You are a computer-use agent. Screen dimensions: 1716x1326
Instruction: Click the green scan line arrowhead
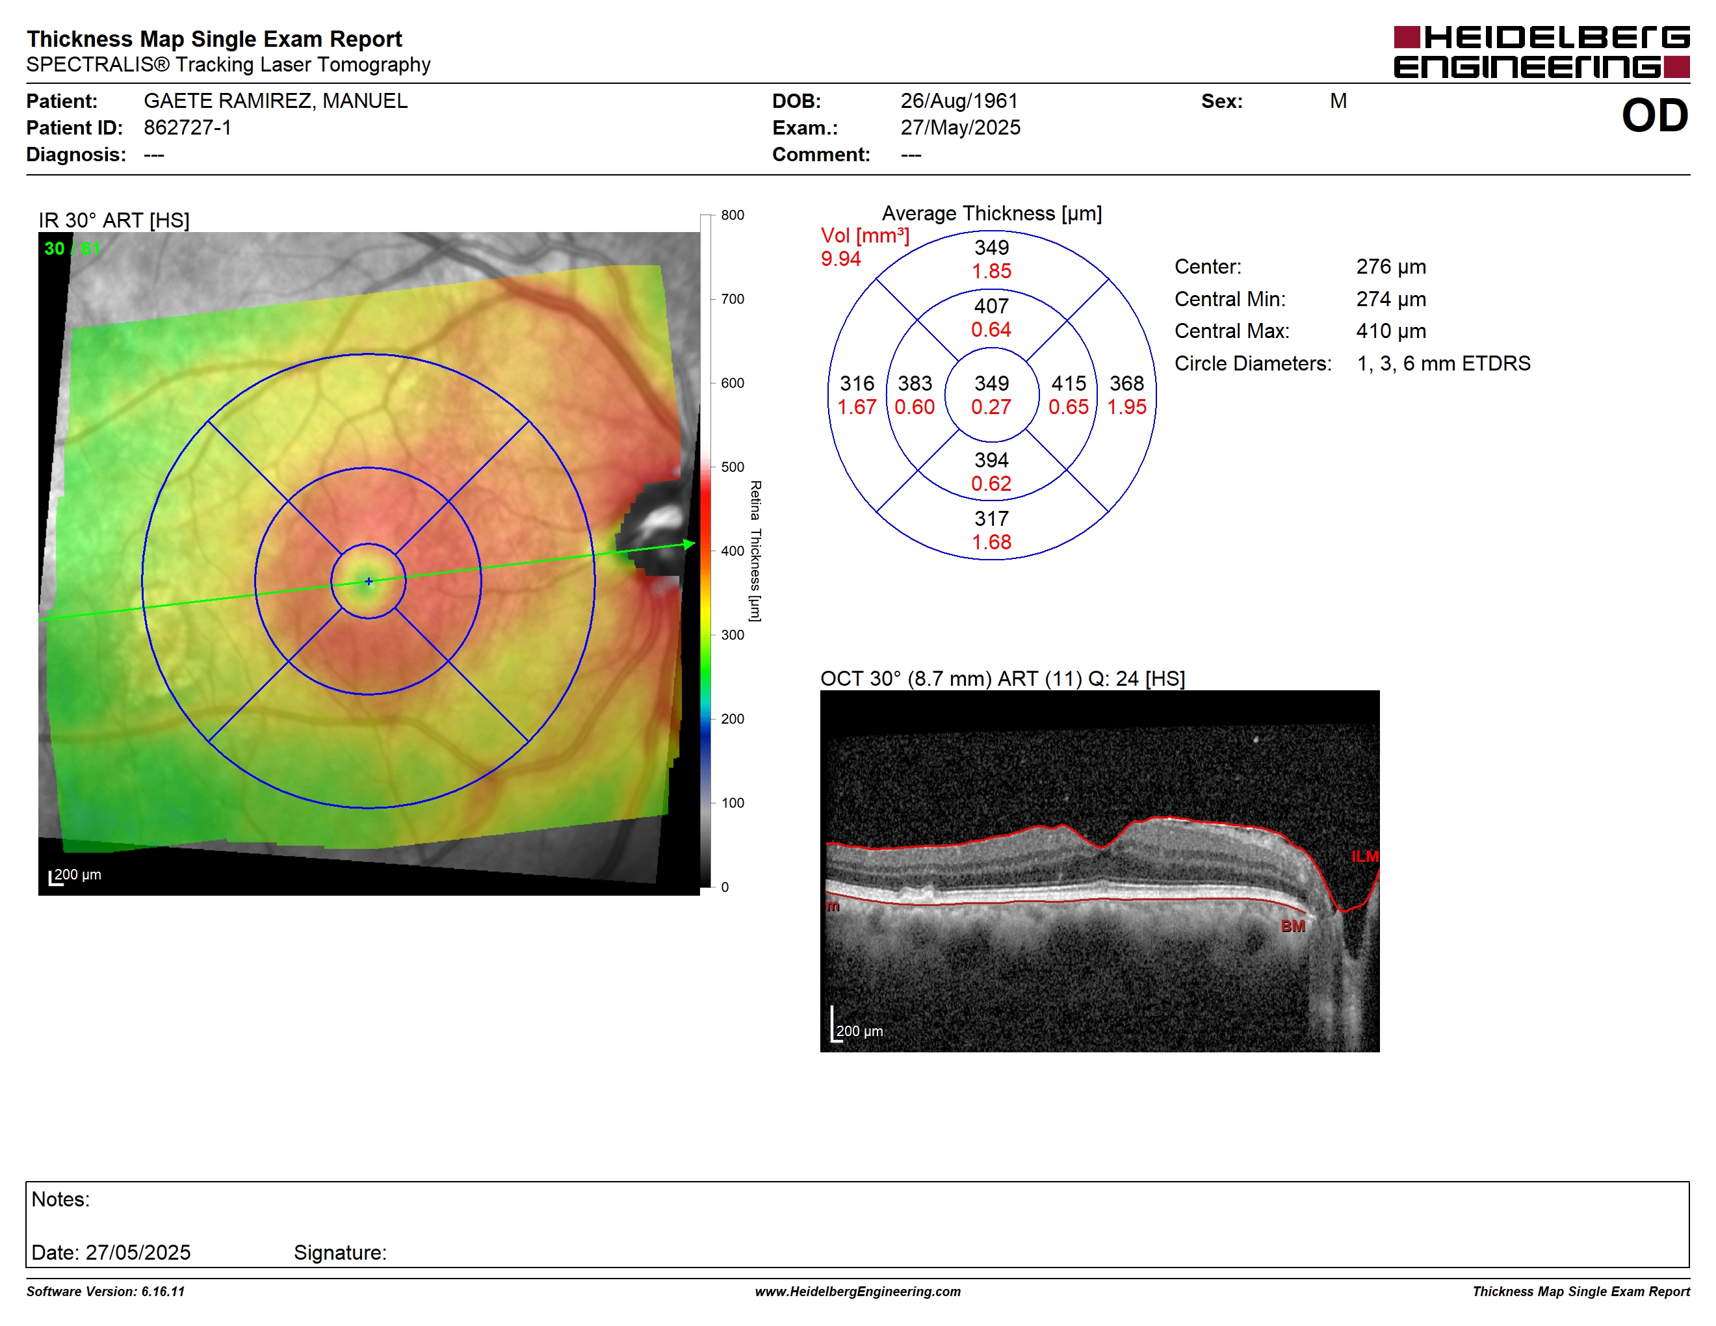pyautogui.click(x=689, y=543)
